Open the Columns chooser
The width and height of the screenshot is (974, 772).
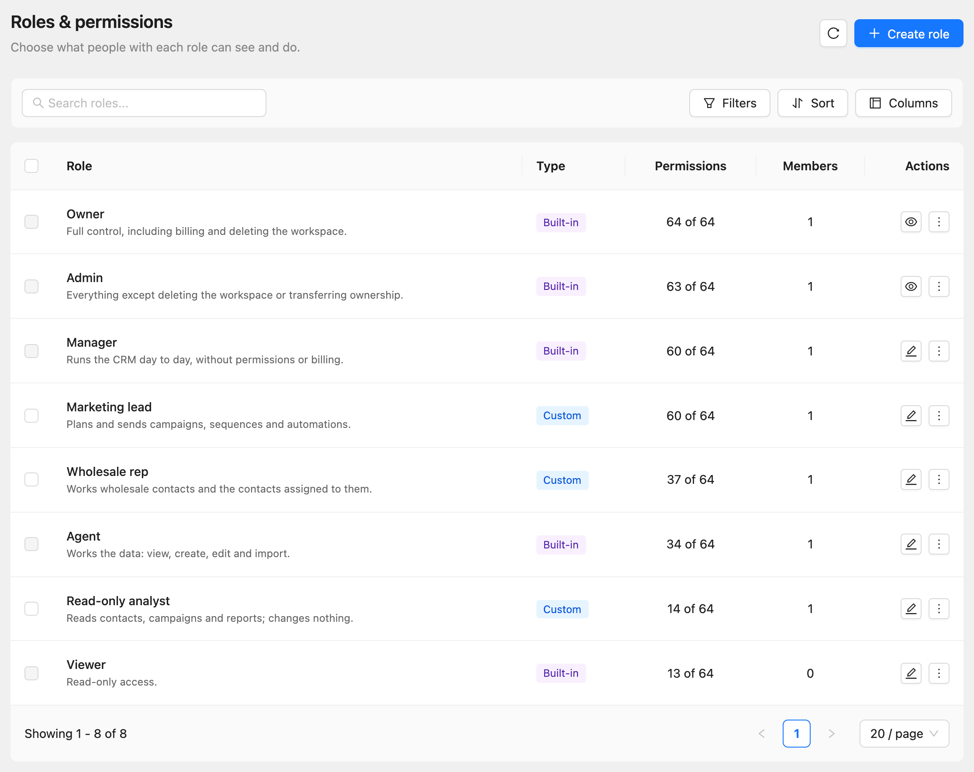pos(904,103)
